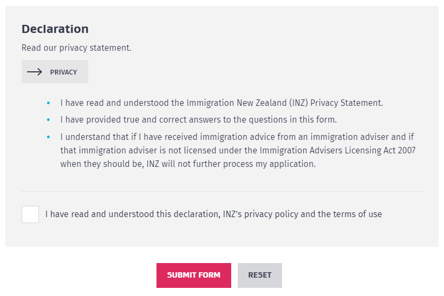Click the blue bullet dot of second statement
This screenshot has width=444, height=296.
click(x=48, y=119)
